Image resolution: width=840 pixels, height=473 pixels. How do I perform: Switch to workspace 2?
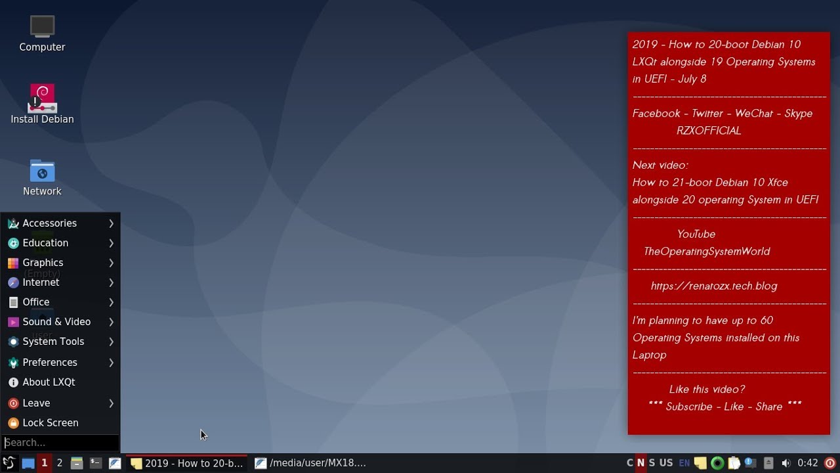click(x=60, y=463)
